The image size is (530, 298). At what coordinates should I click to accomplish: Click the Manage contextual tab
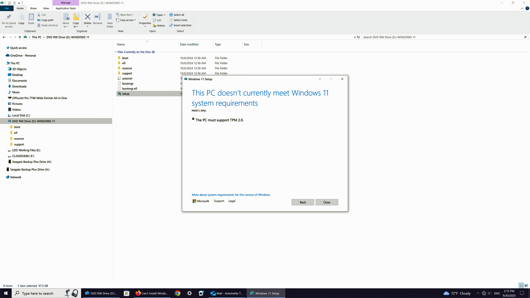coord(66,2)
